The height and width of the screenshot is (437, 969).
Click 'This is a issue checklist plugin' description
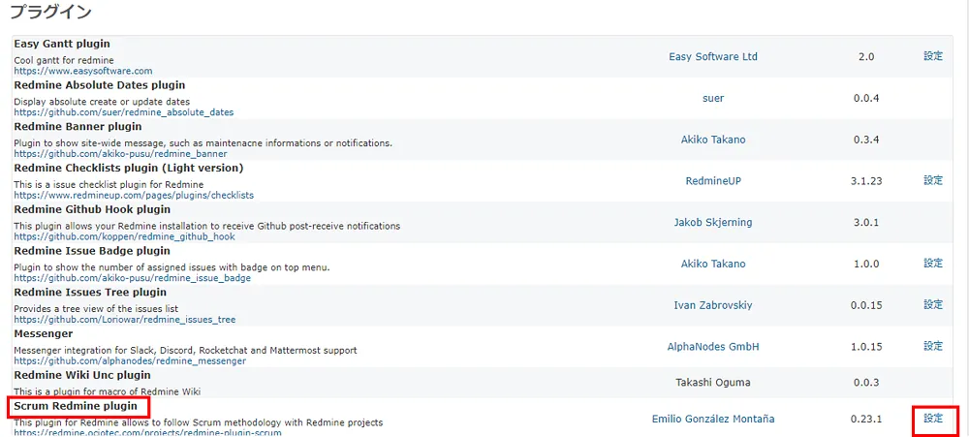tap(109, 185)
